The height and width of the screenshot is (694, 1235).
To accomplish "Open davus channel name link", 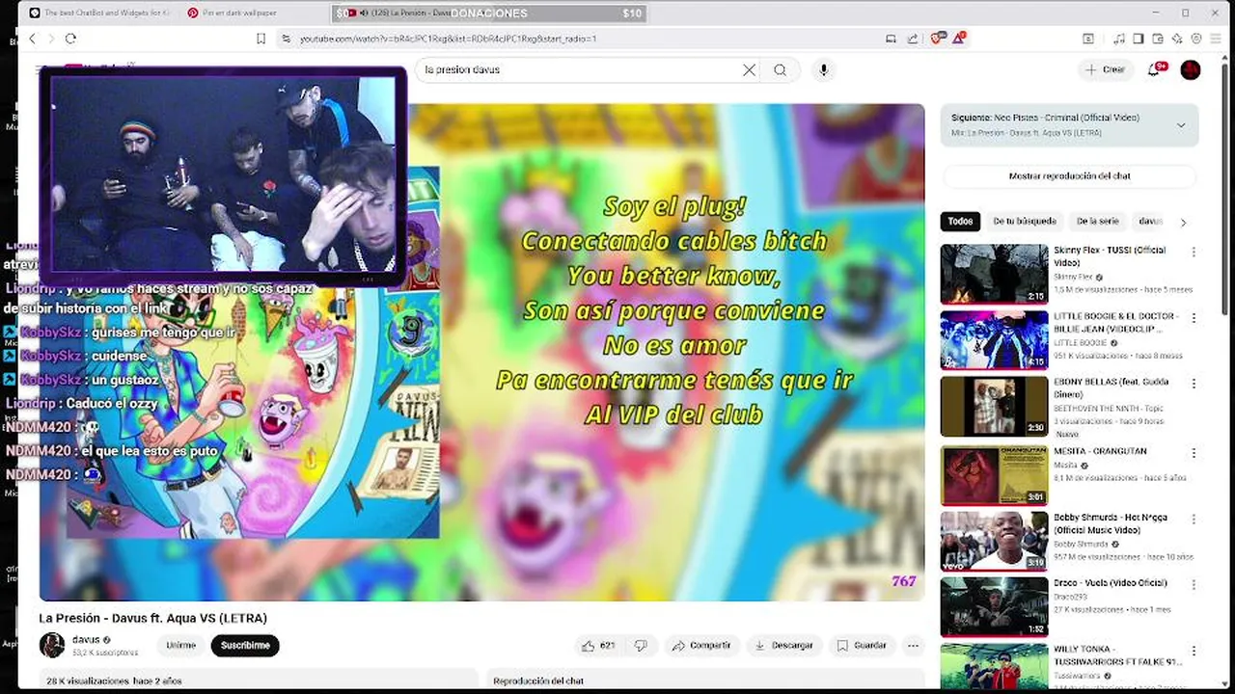I will point(86,639).
